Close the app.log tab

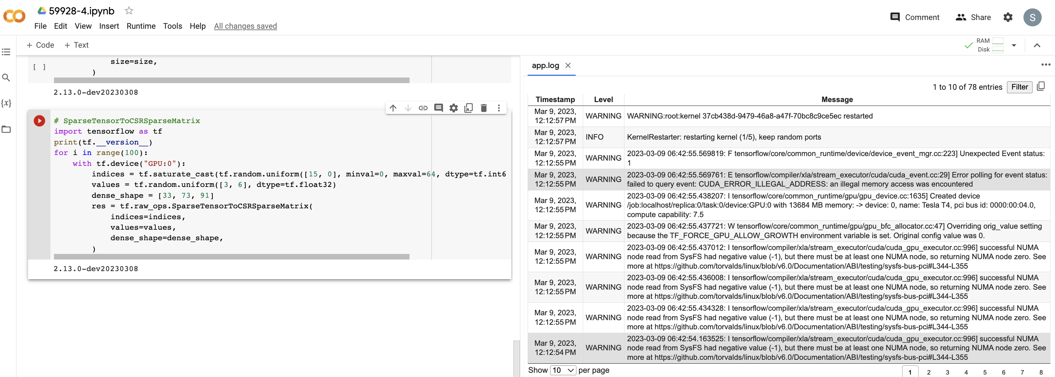(568, 65)
